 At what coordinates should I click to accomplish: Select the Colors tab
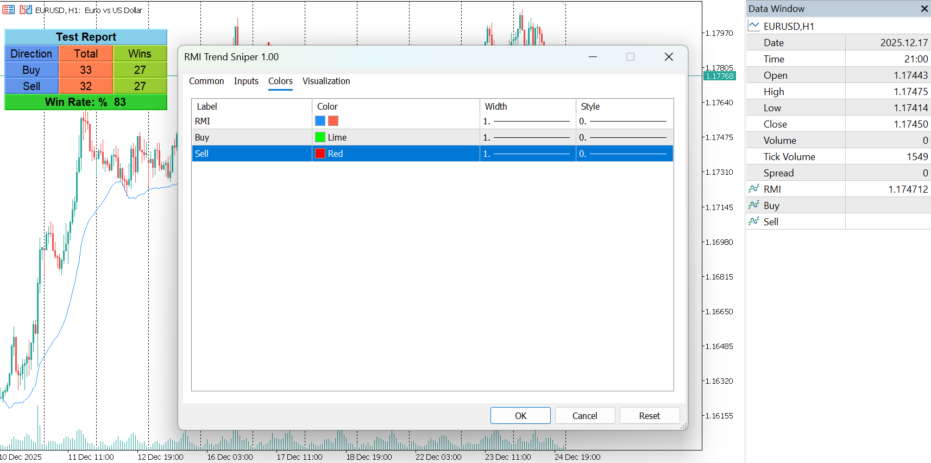click(280, 81)
